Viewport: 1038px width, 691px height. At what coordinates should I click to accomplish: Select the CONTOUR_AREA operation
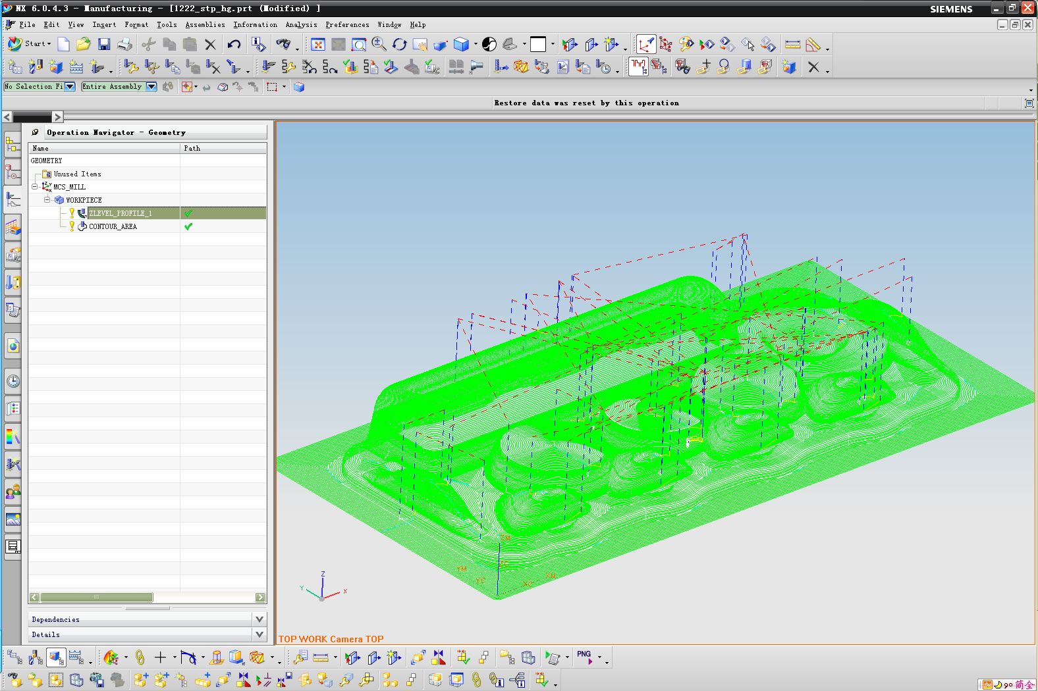[x=113, y=226]
